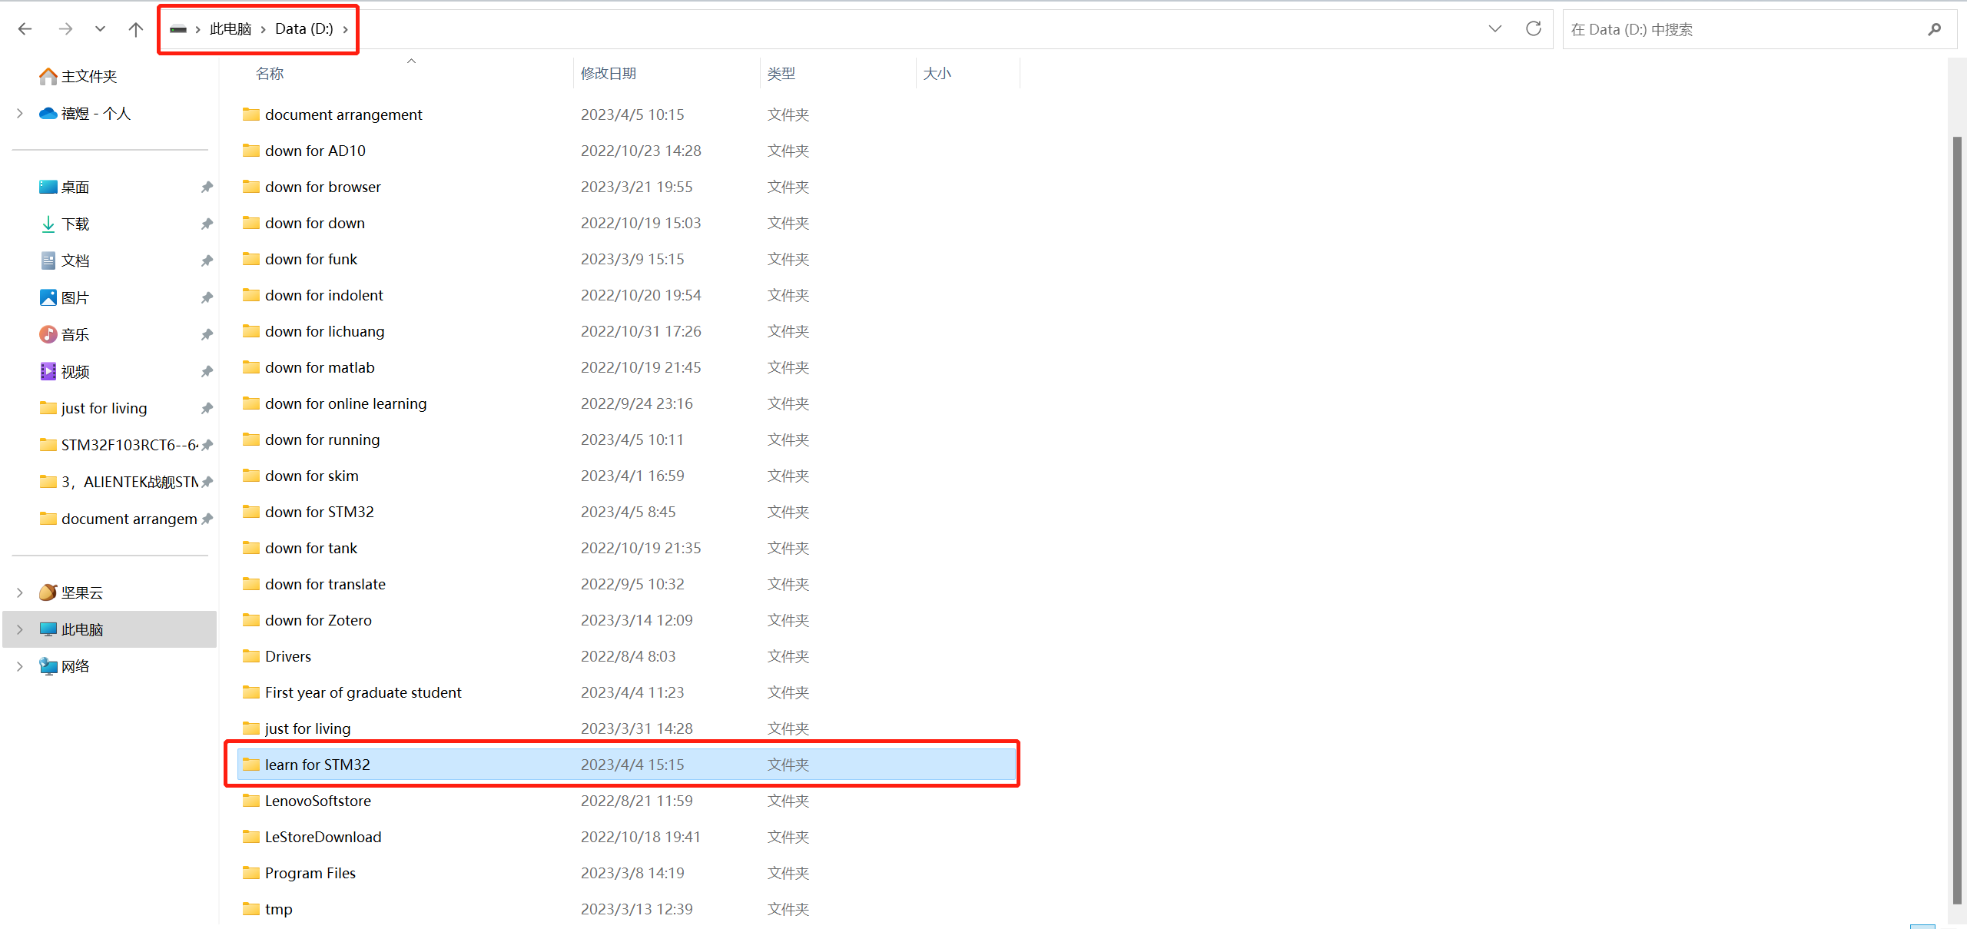Expand 坚果云 tree node in sidebar
1967x929 pixels.
coord(20,592)
